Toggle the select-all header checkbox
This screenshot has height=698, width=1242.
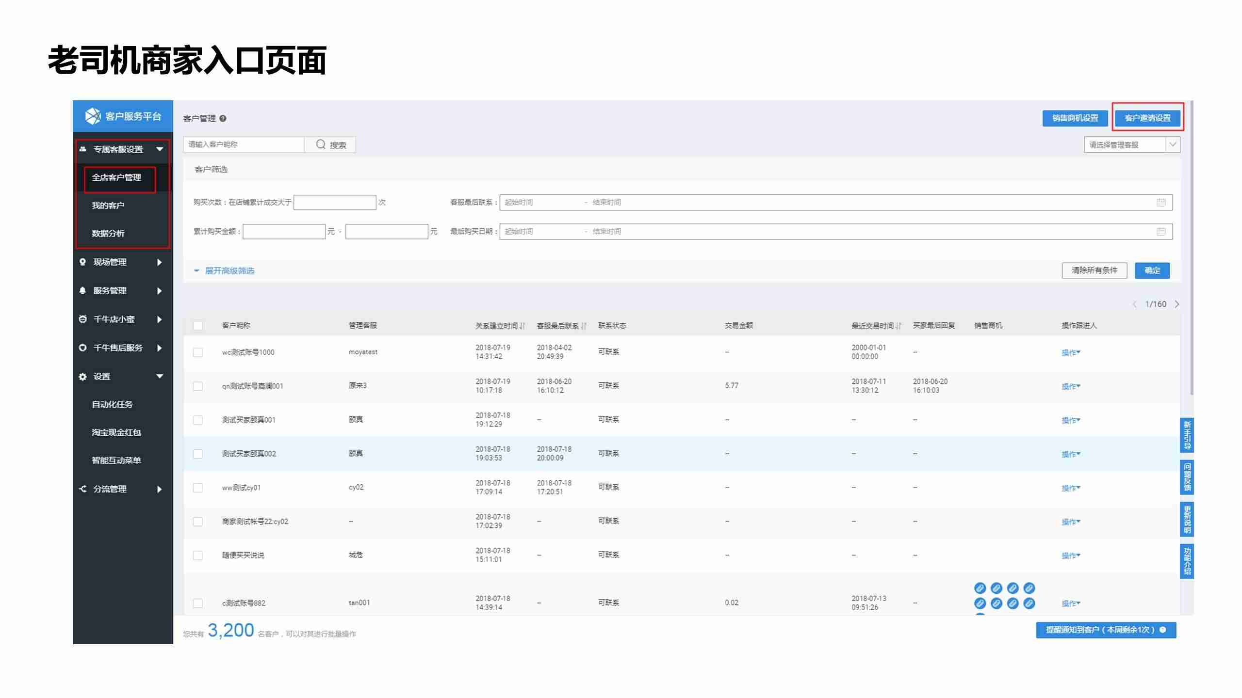click(197, 325)
